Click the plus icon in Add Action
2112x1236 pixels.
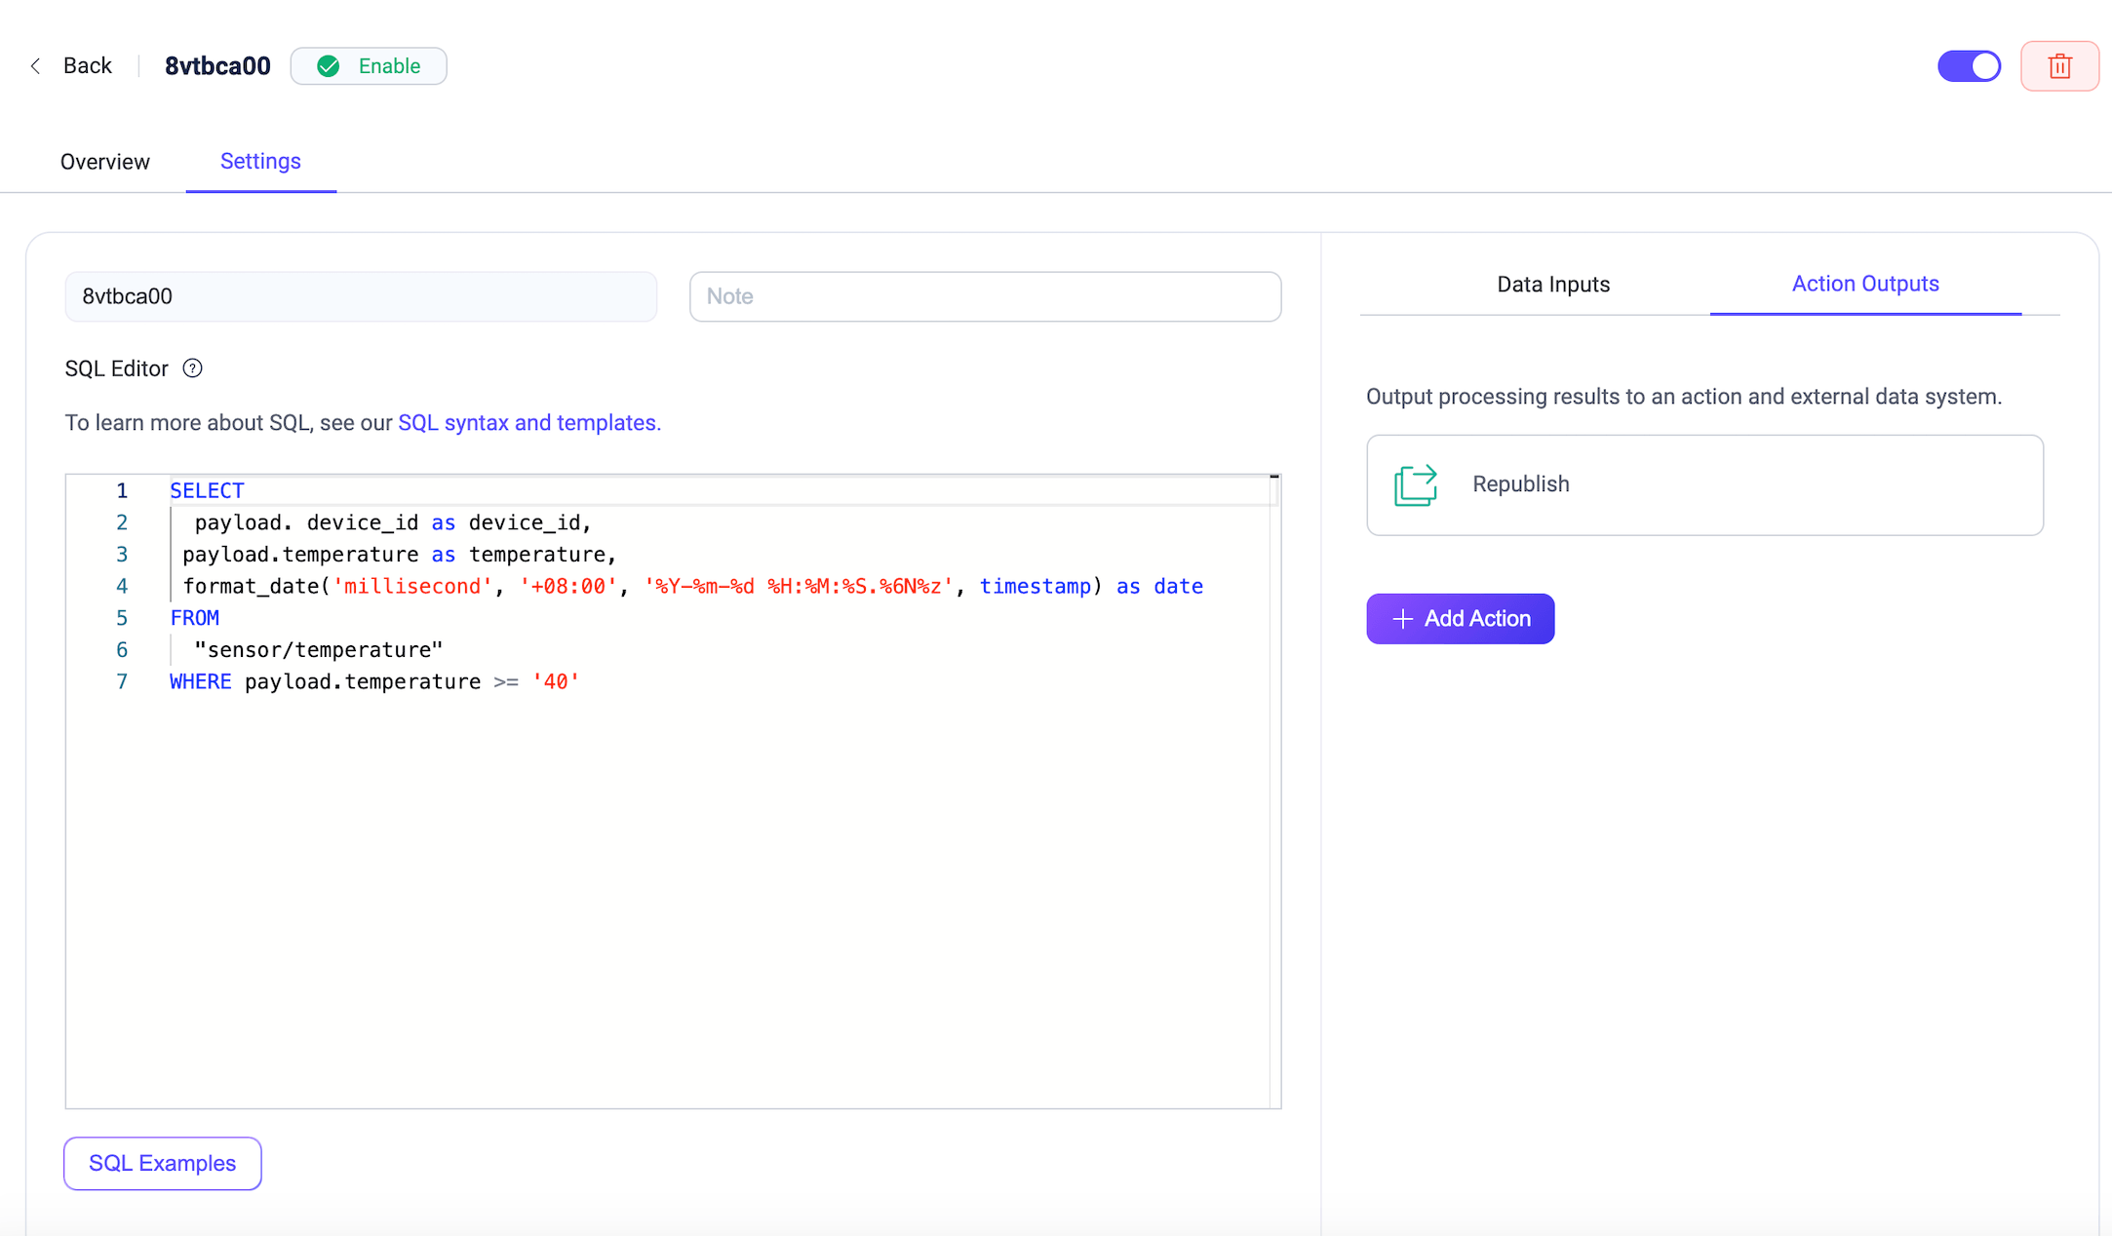[1402, 619]
